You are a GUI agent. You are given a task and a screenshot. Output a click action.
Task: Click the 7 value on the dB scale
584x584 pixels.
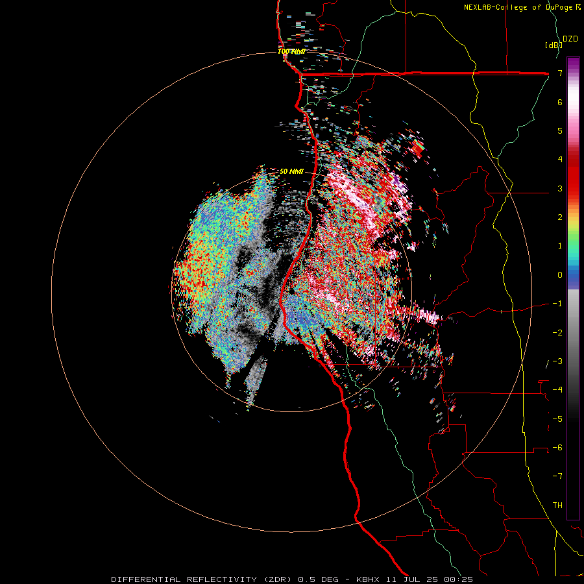tap(560, 73)
